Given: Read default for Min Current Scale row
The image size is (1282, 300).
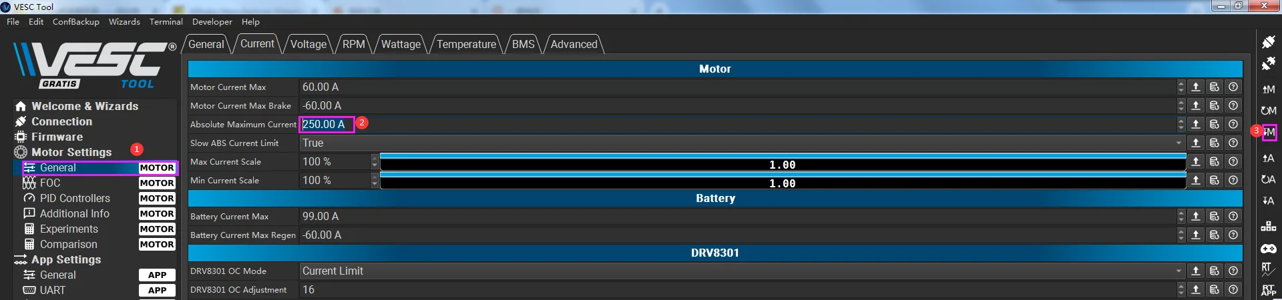Looking at the screenshot, I should pyautogui.click(x=1215, y=180).
